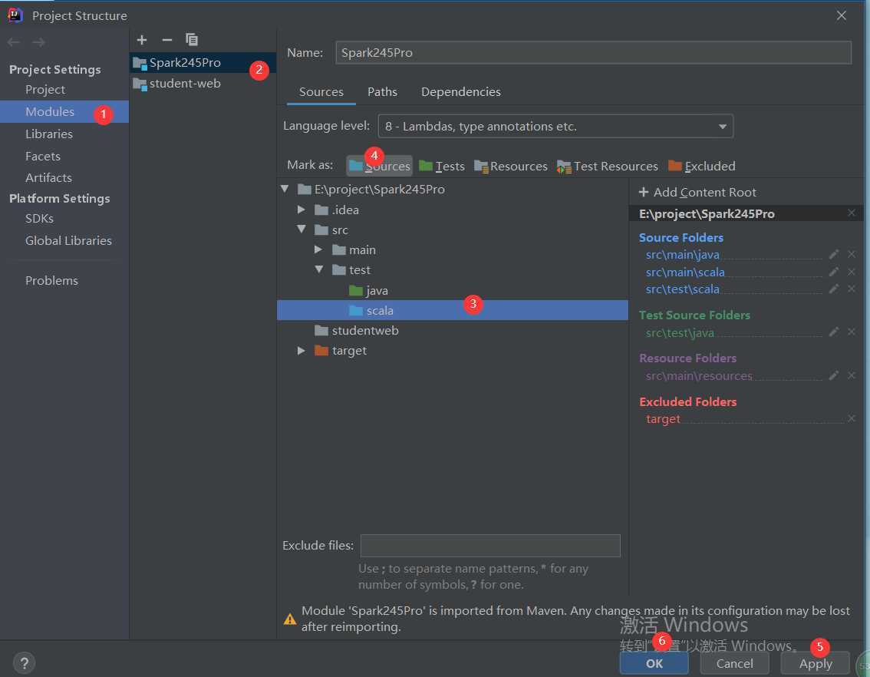870x677 pixels.
Task: Remove content root E:\project\Spark245Pro
Action: 851,213
